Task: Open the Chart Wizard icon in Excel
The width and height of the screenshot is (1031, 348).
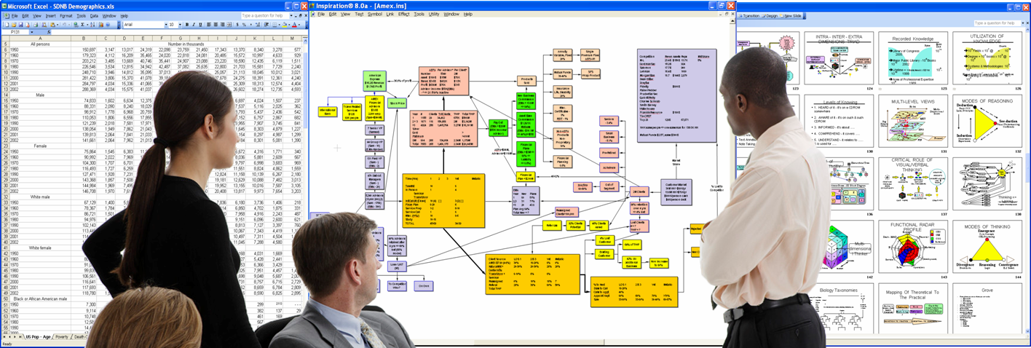Action: pyautogui.click(x=100, y=24)
